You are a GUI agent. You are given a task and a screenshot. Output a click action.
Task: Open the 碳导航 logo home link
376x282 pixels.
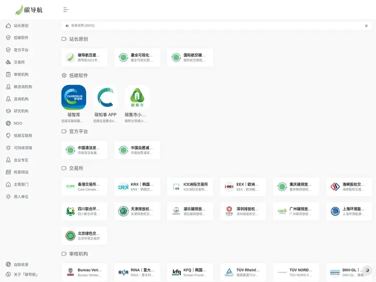29,10
